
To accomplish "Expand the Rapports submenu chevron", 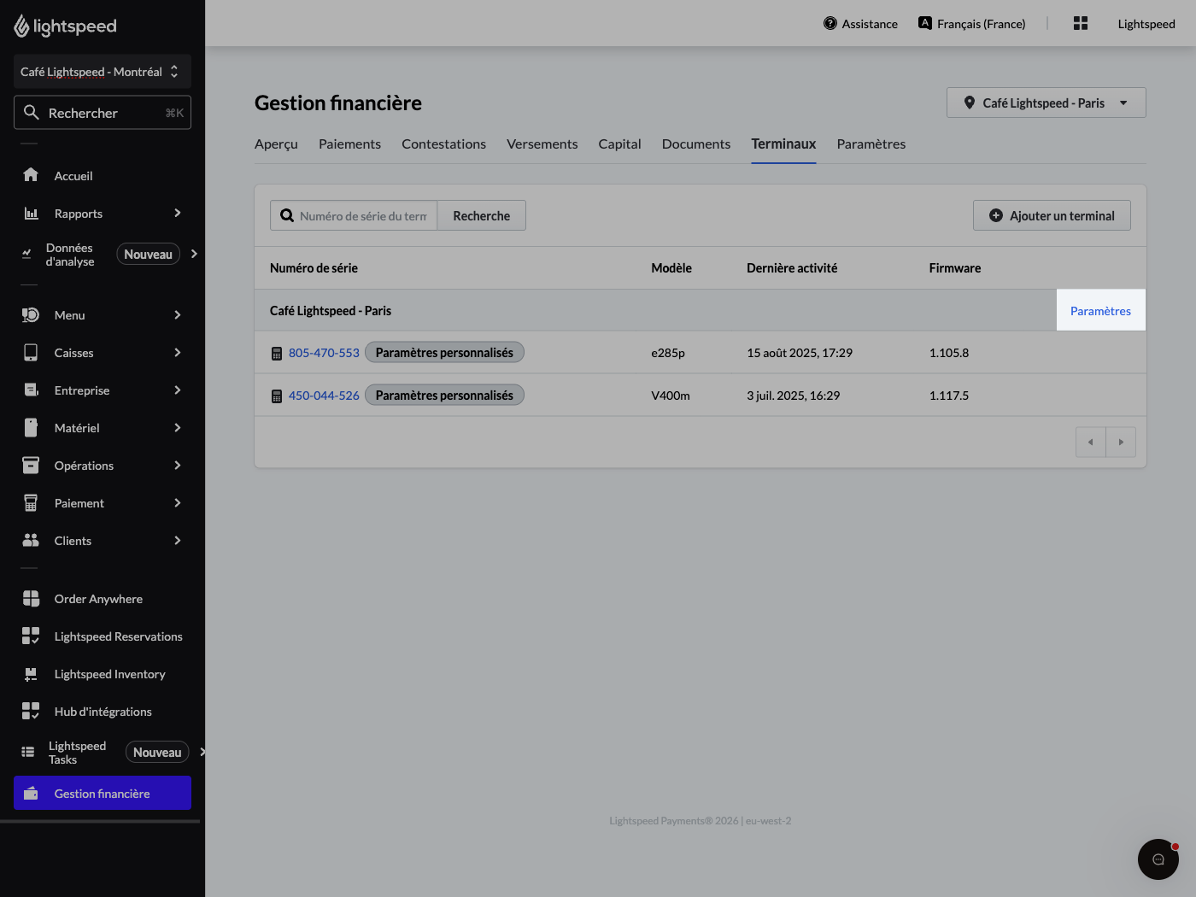I will 178,213.
